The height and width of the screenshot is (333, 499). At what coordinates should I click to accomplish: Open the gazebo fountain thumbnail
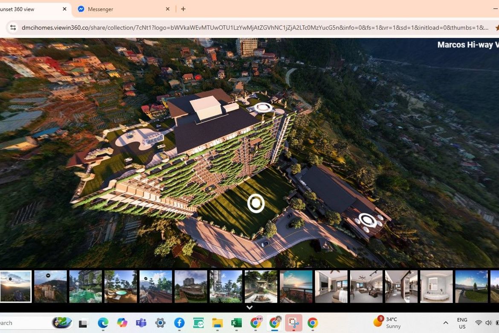261,286
